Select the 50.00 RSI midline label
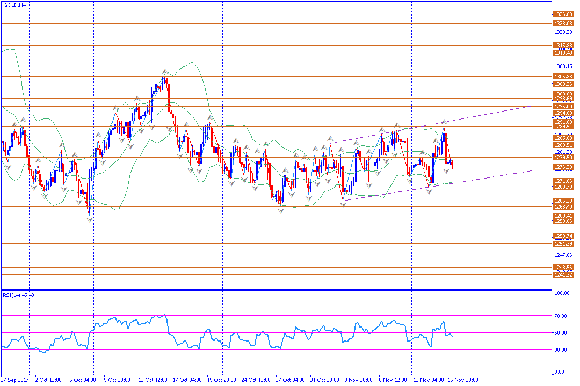580x386 pixels. (x=560, y=333)
